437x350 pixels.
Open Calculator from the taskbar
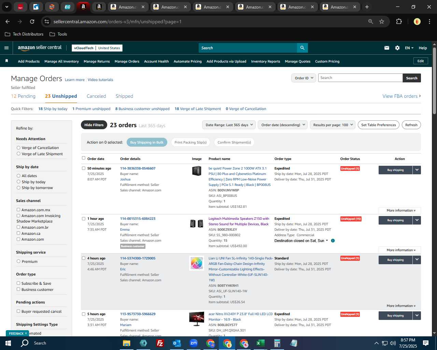point(277,343)
